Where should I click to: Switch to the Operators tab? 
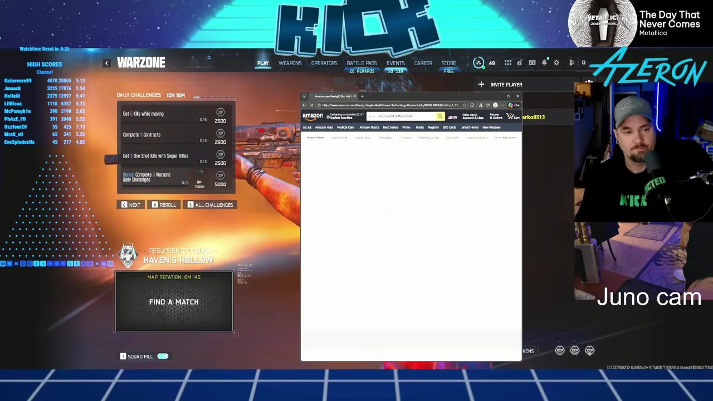tap(324, 63)
